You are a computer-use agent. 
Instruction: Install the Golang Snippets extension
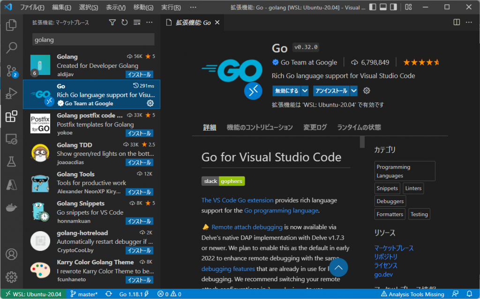[x=139, y=221]
